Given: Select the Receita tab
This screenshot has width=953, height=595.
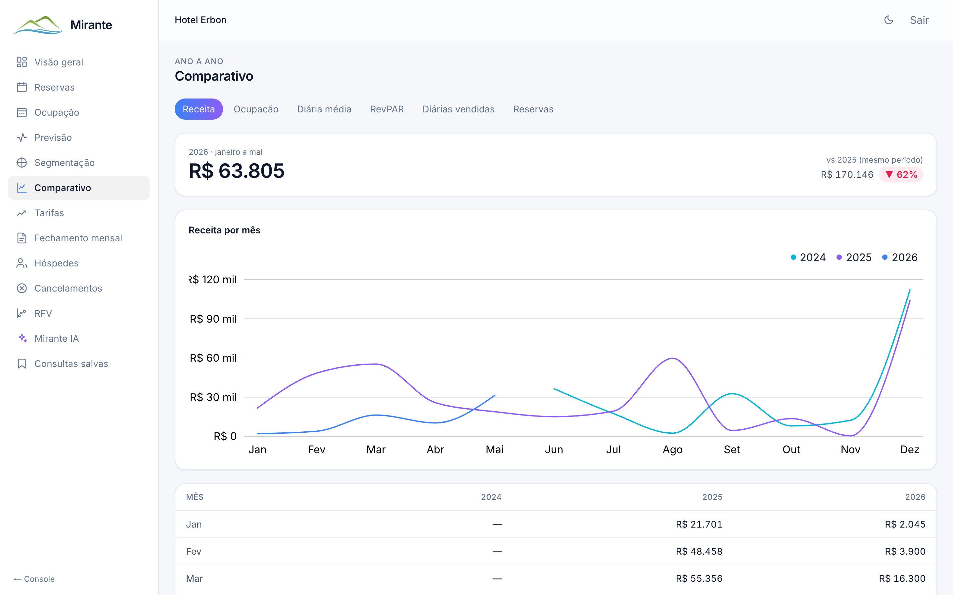Looking at the screenshot, I should 199,109.
